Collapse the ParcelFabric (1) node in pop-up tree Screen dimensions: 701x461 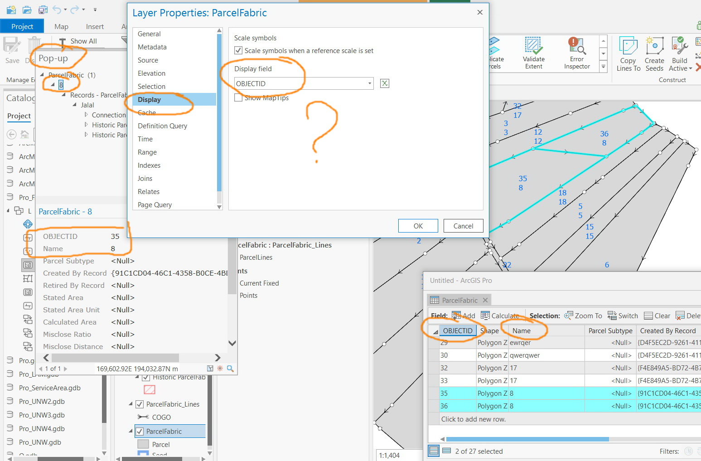[x=42, y=75]
